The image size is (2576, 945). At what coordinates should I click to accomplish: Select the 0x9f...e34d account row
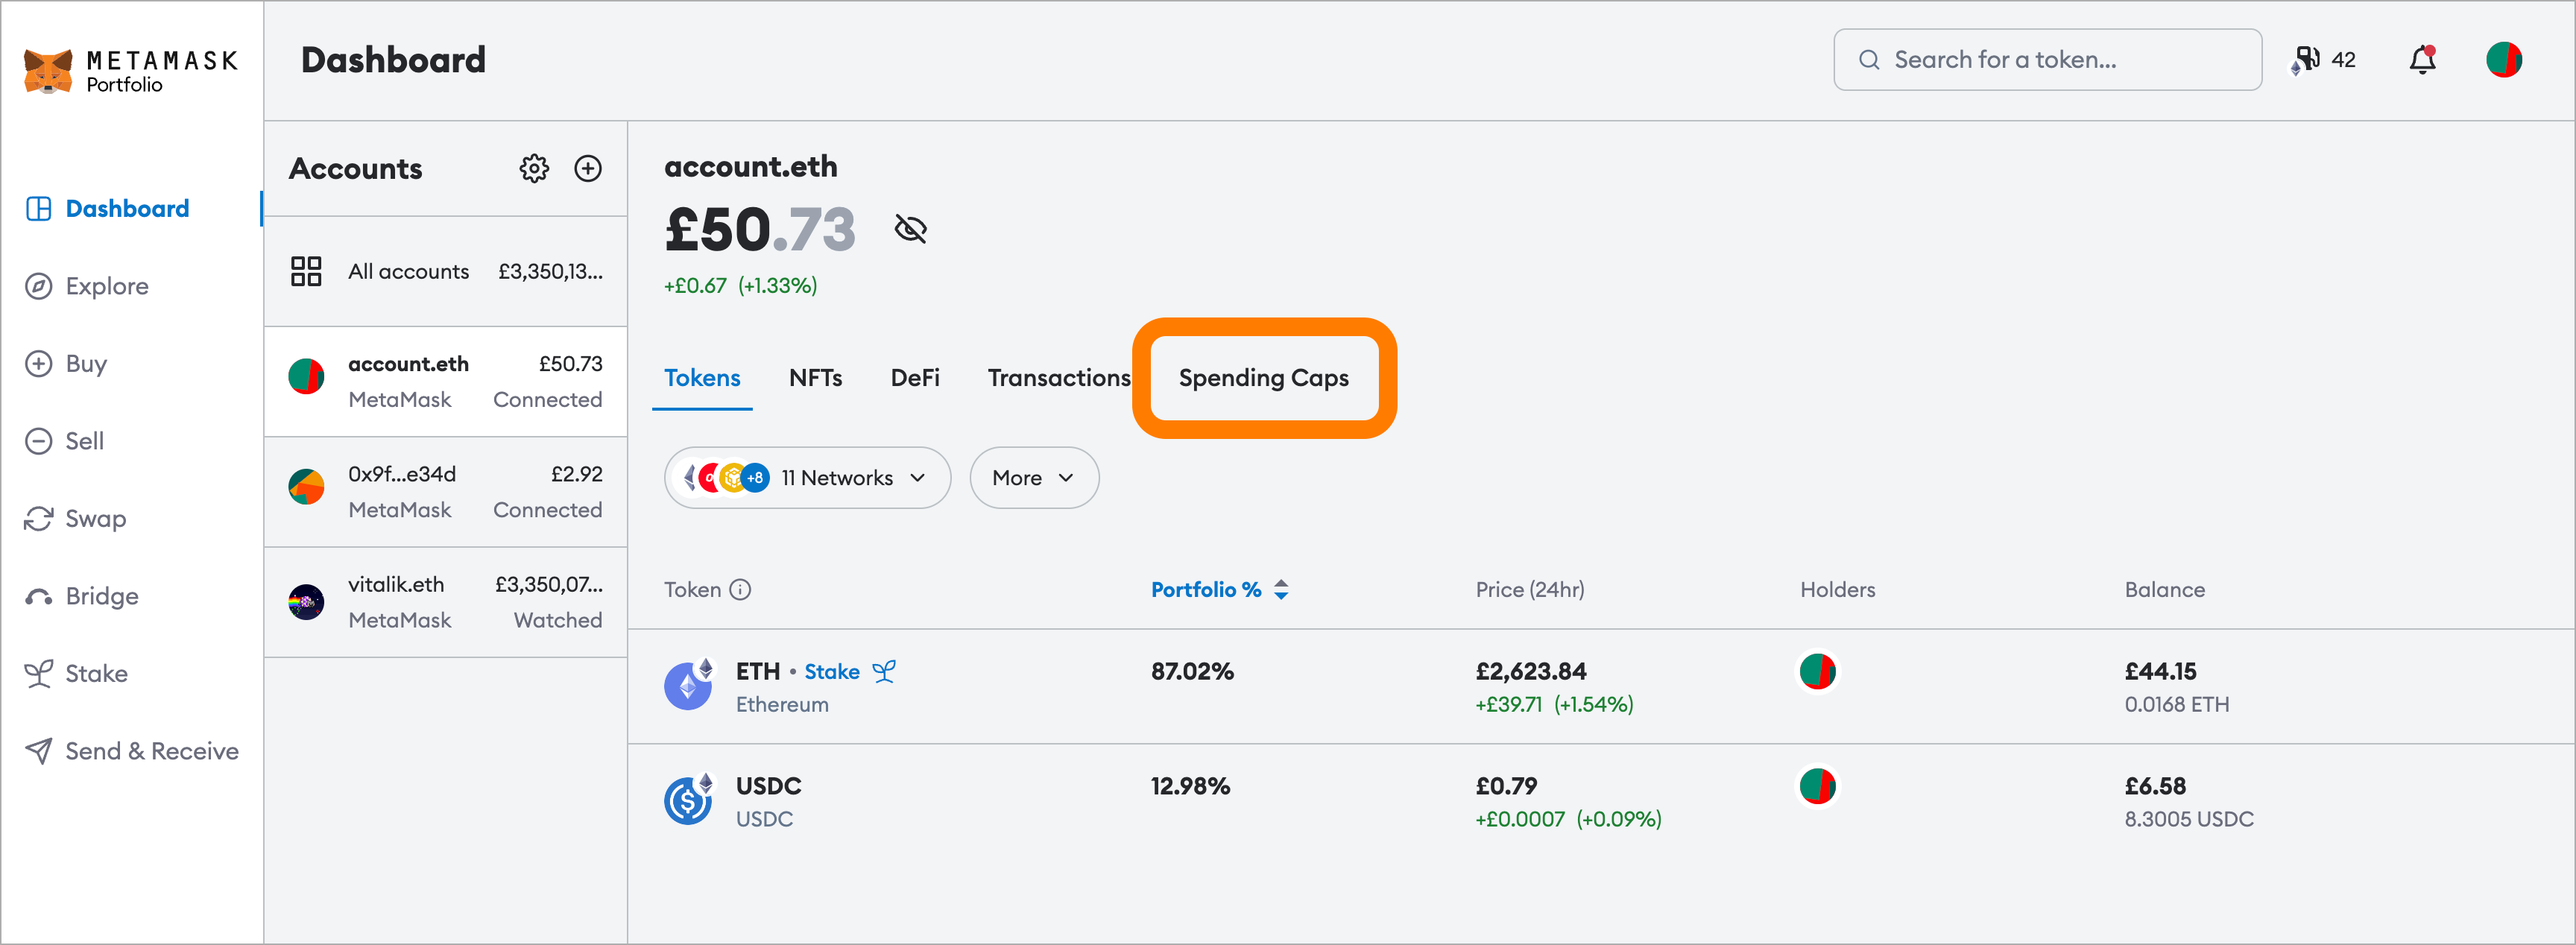pos(445,492)
